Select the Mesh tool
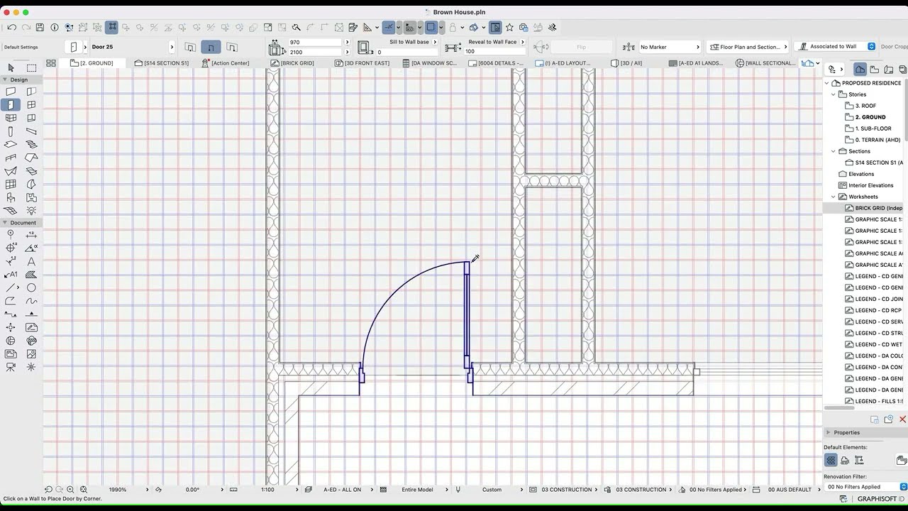 click(x=11, y=211)
